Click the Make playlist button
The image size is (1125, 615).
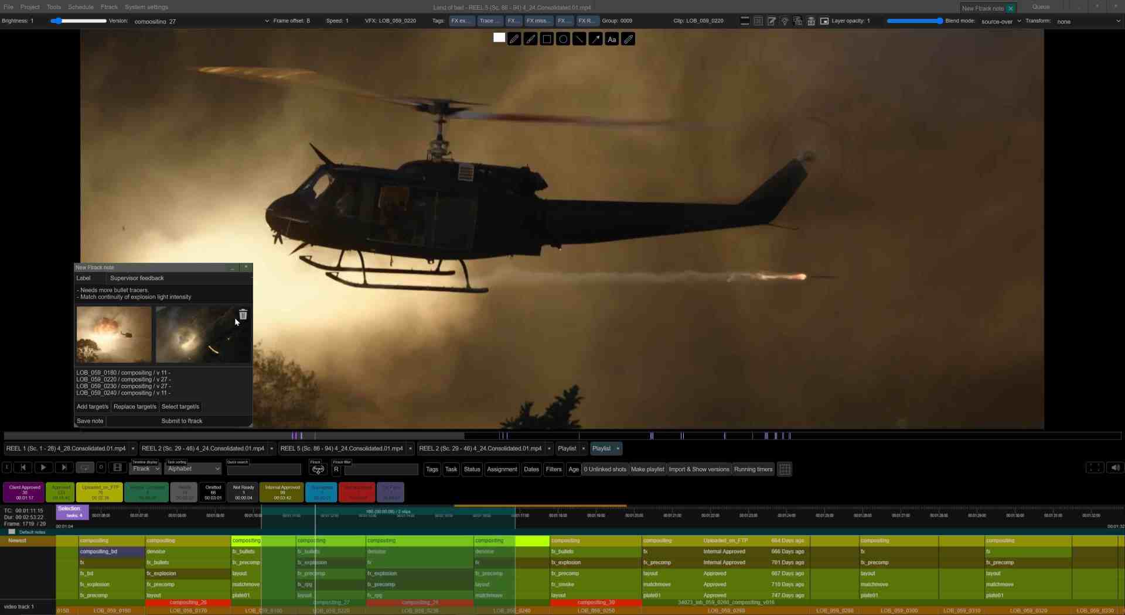pyautogui.click(x=647, y=469)
